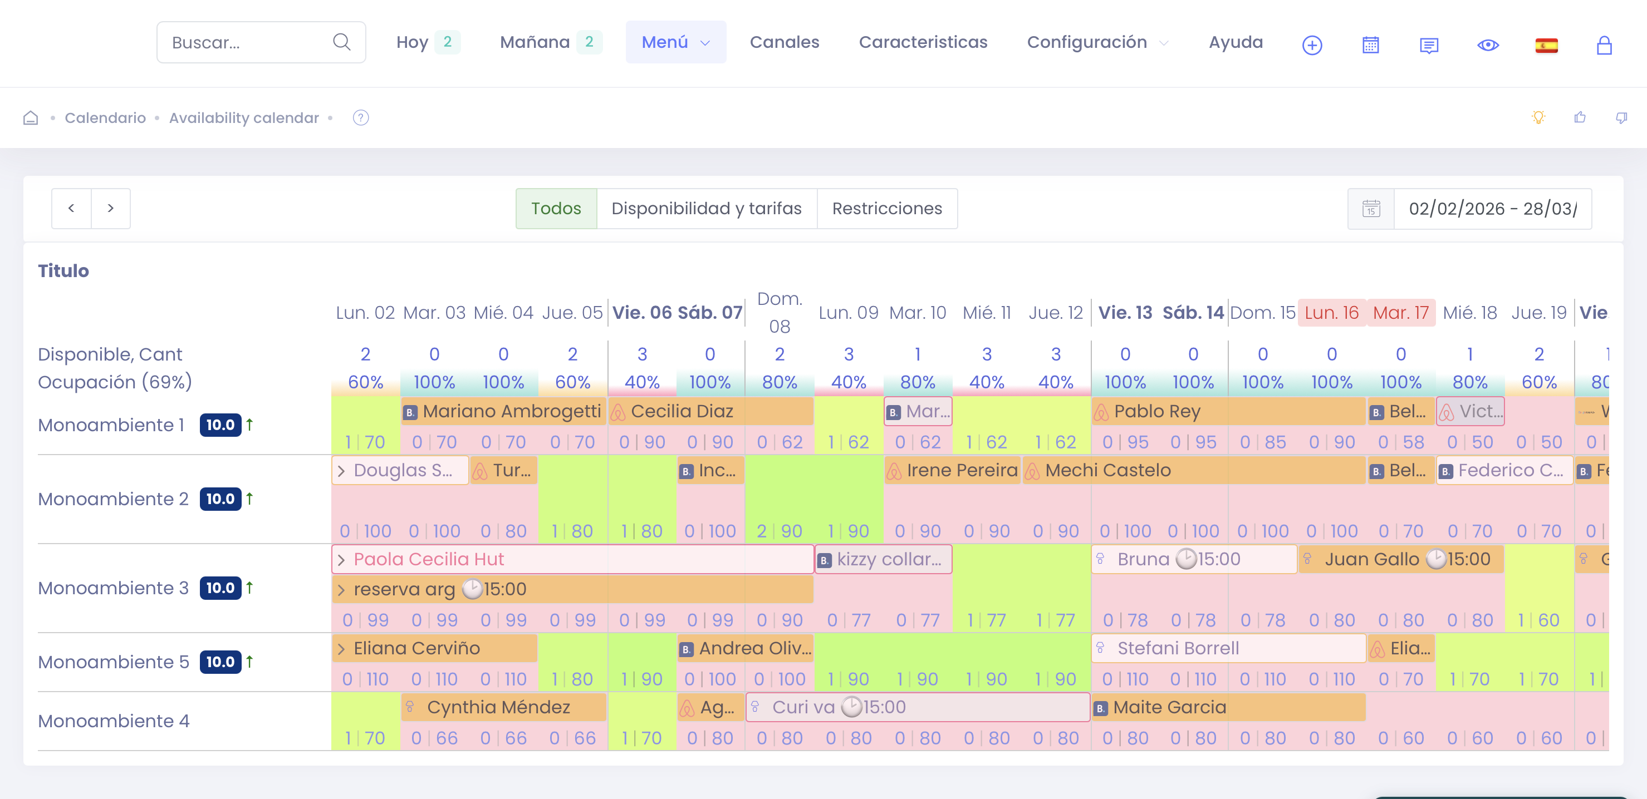Open the Caracteristicas menu item

[923, 42]
